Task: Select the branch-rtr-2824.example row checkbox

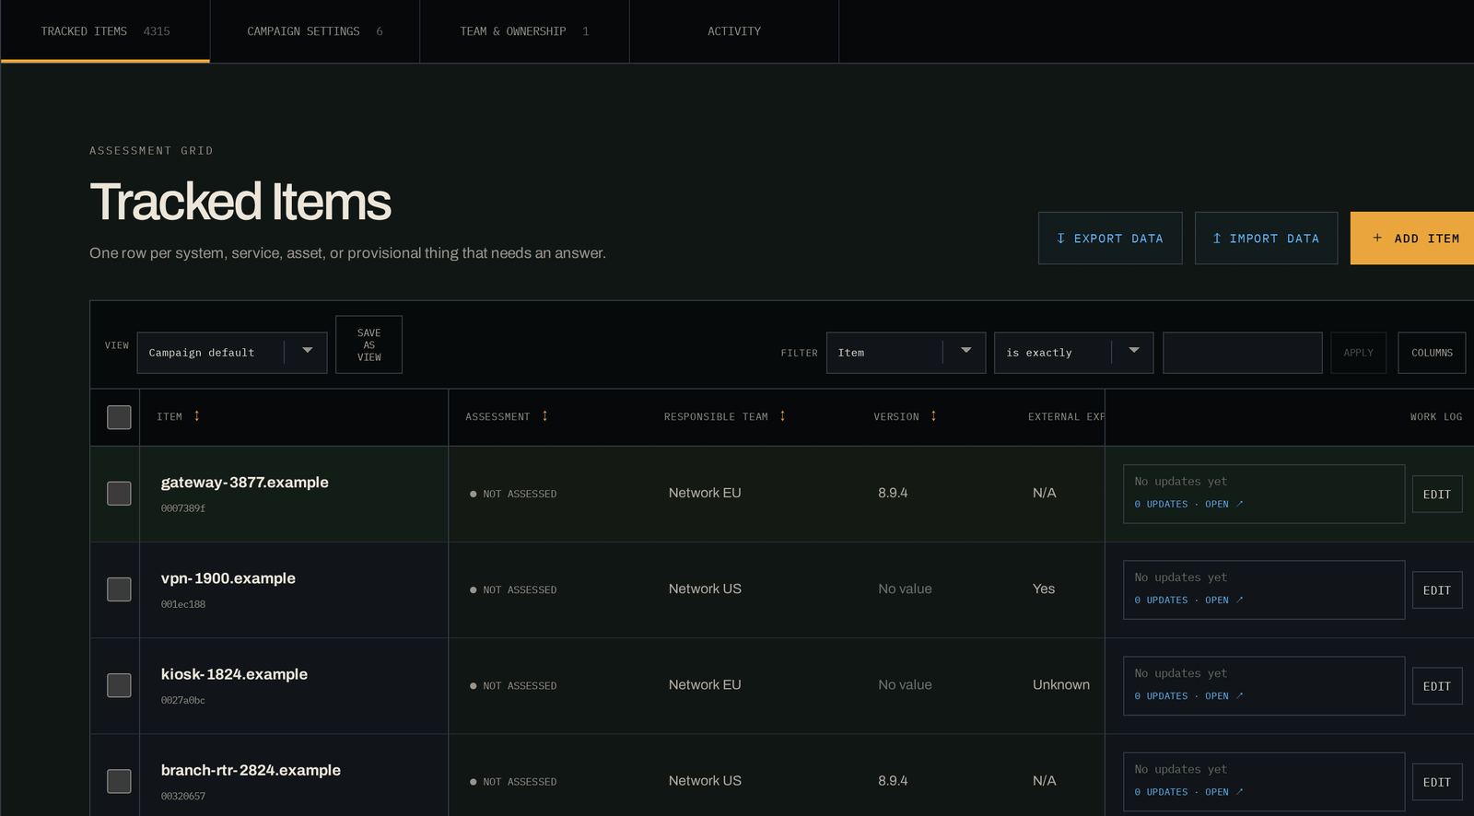Action: 119,781
